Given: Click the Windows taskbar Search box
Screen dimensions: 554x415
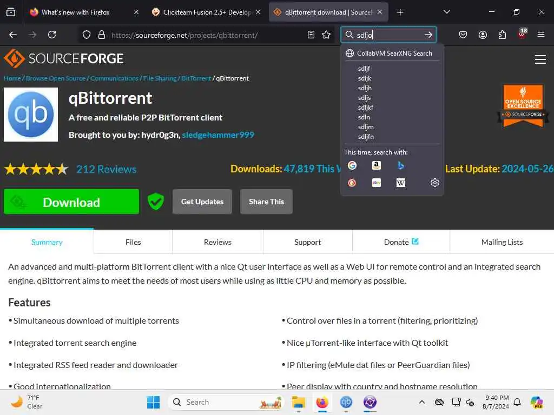Looking at the screenshot, I should coord(227,402).
